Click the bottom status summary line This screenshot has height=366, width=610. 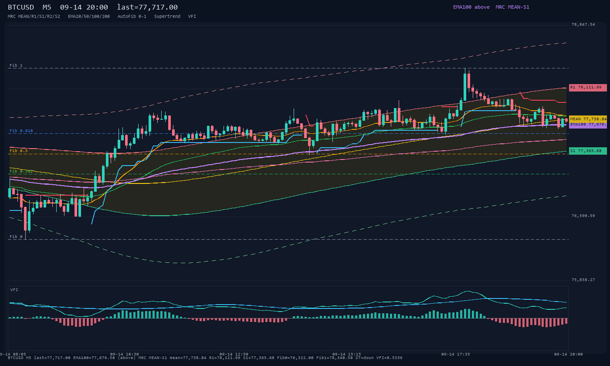(205, 358)
